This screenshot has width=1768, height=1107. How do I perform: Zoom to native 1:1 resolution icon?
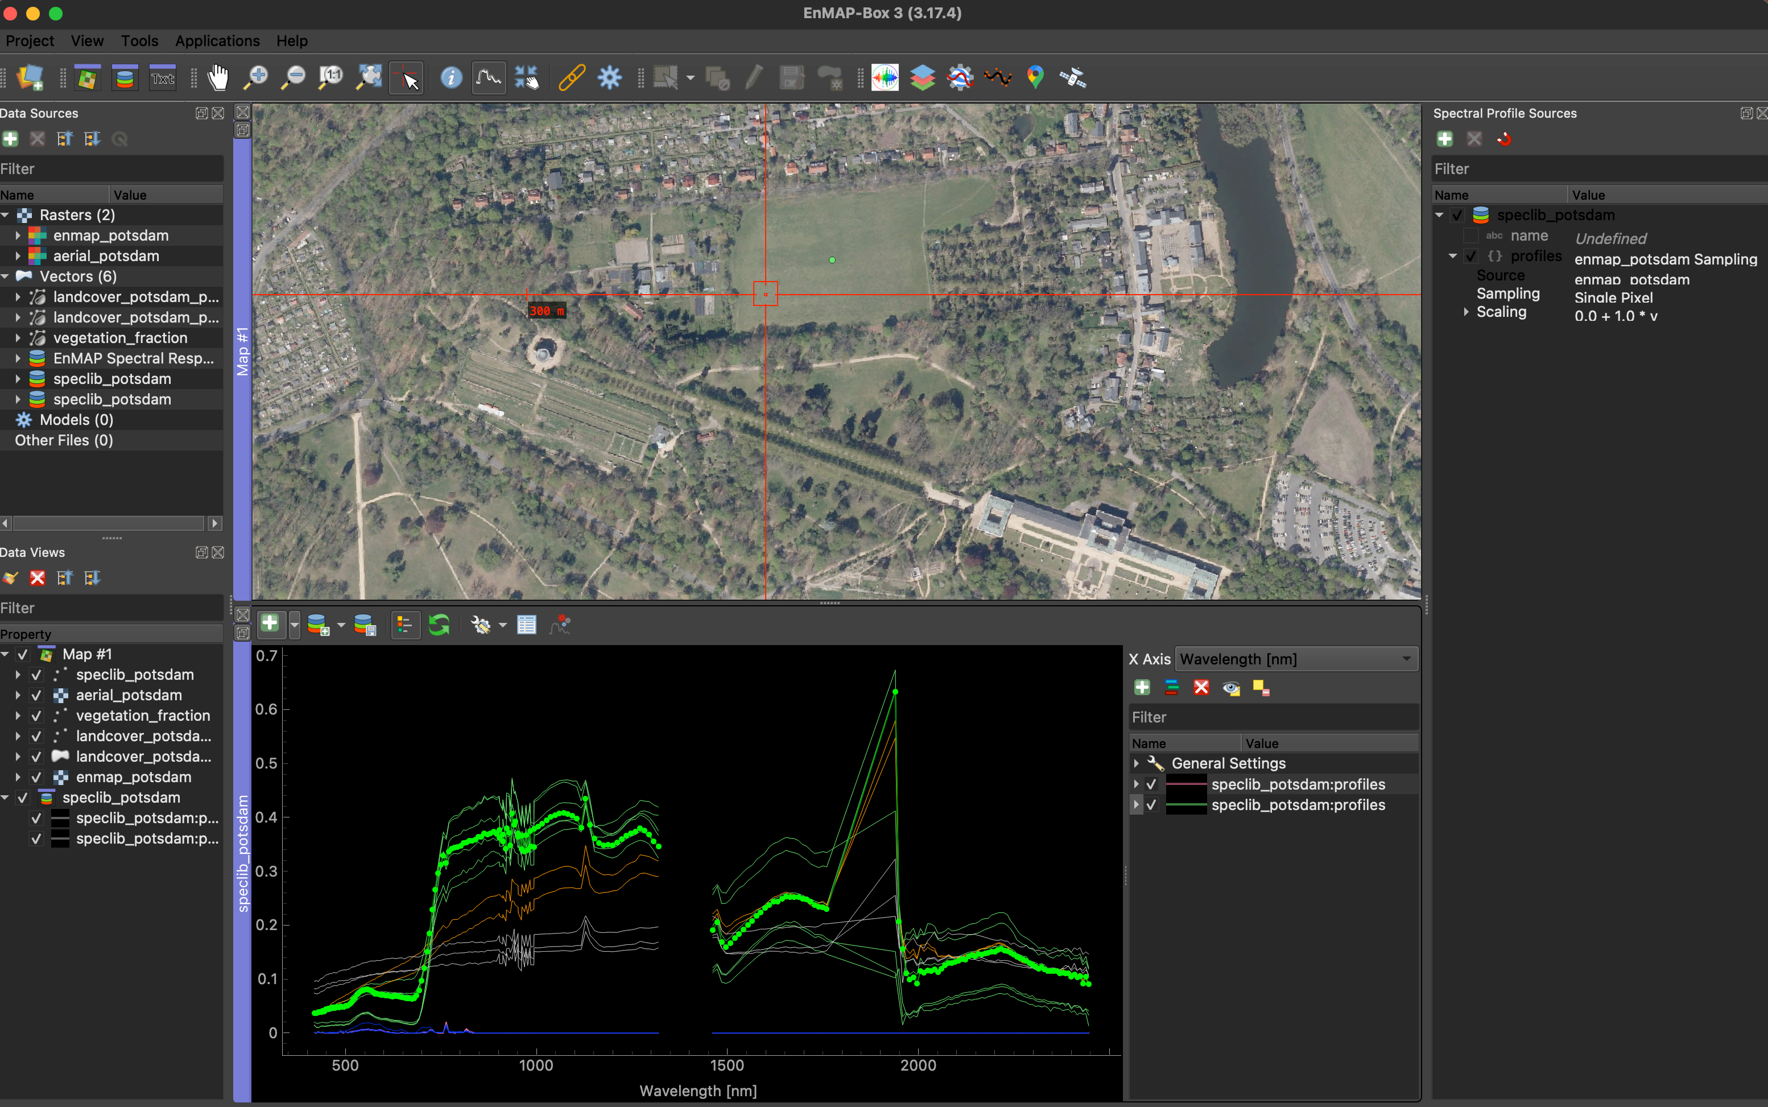click(331, 77)
